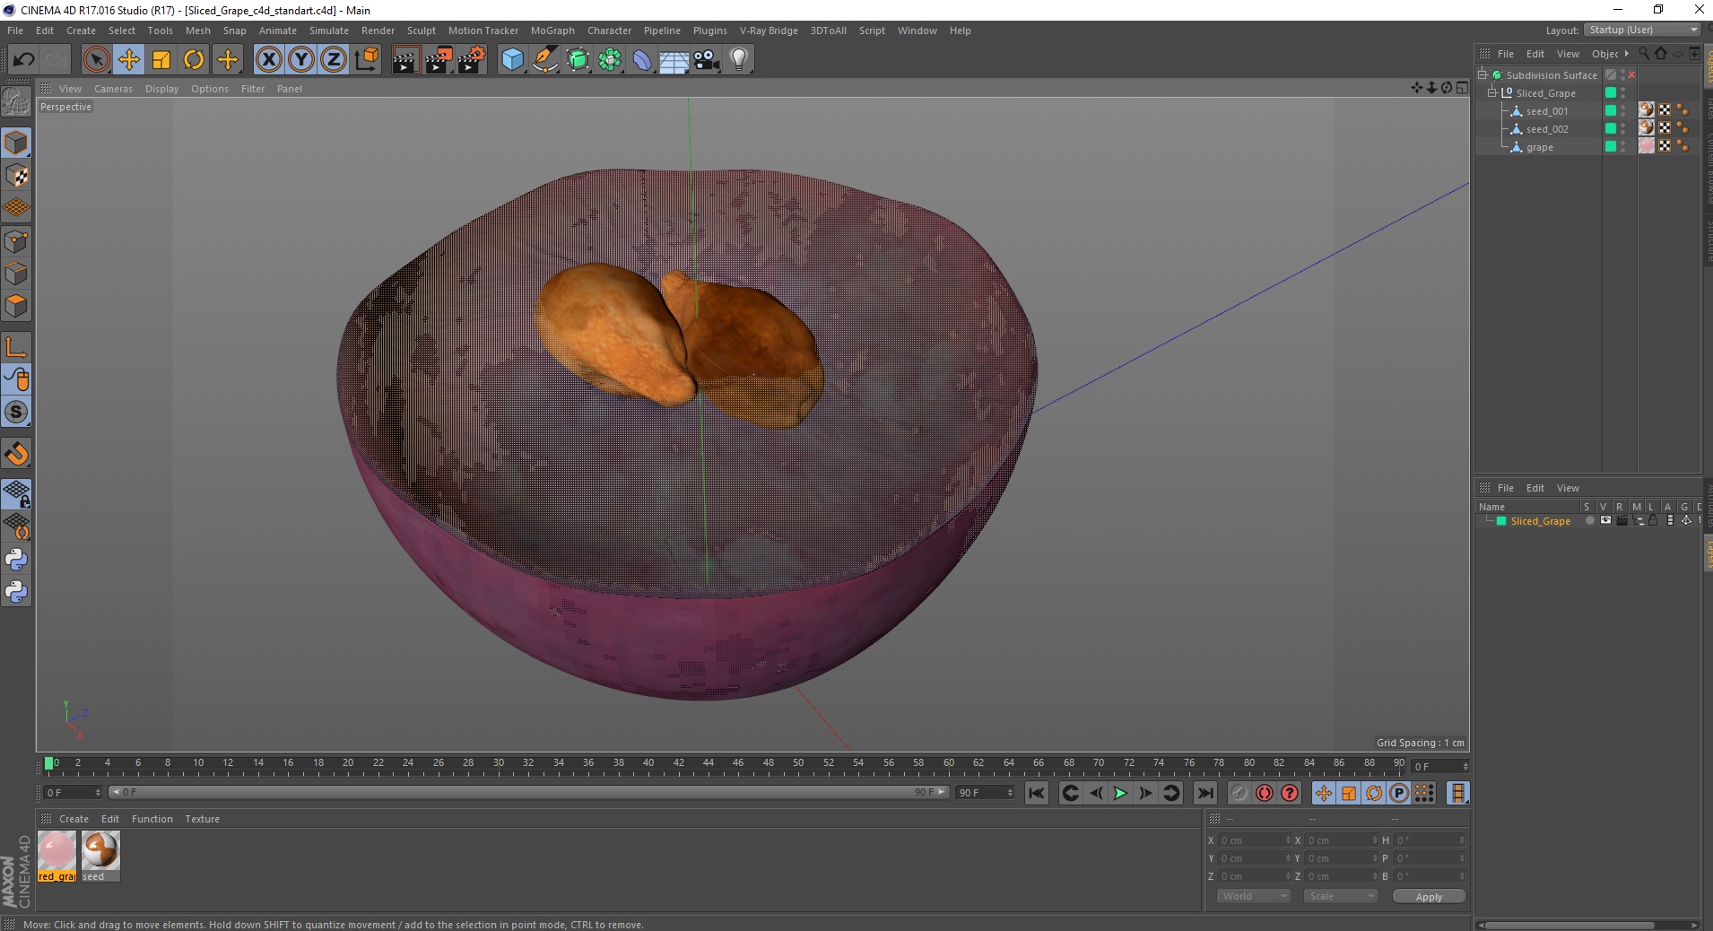Enable the Axis tool
Image resolution: width=1713 pixels, height=931 pixels.
16,347
